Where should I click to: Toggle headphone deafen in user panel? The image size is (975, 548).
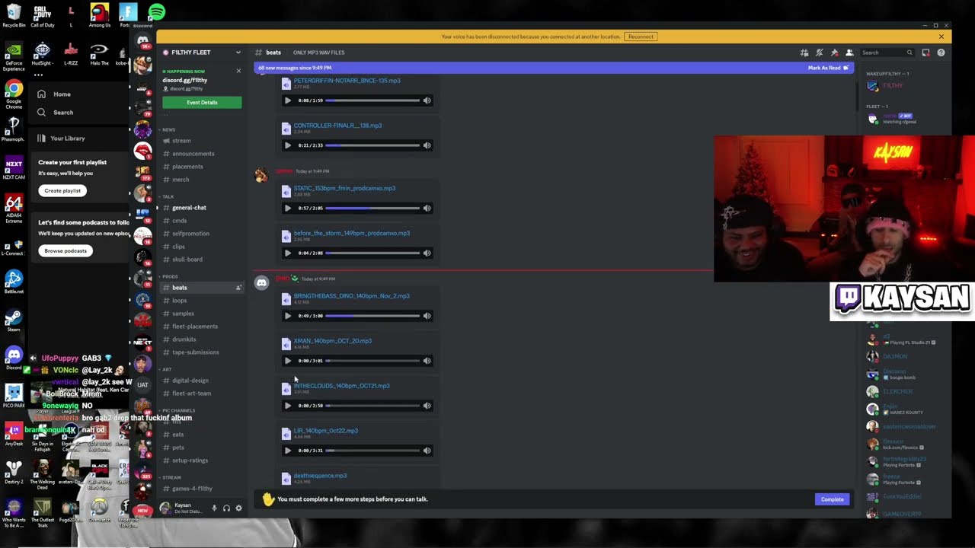point(226,508)
